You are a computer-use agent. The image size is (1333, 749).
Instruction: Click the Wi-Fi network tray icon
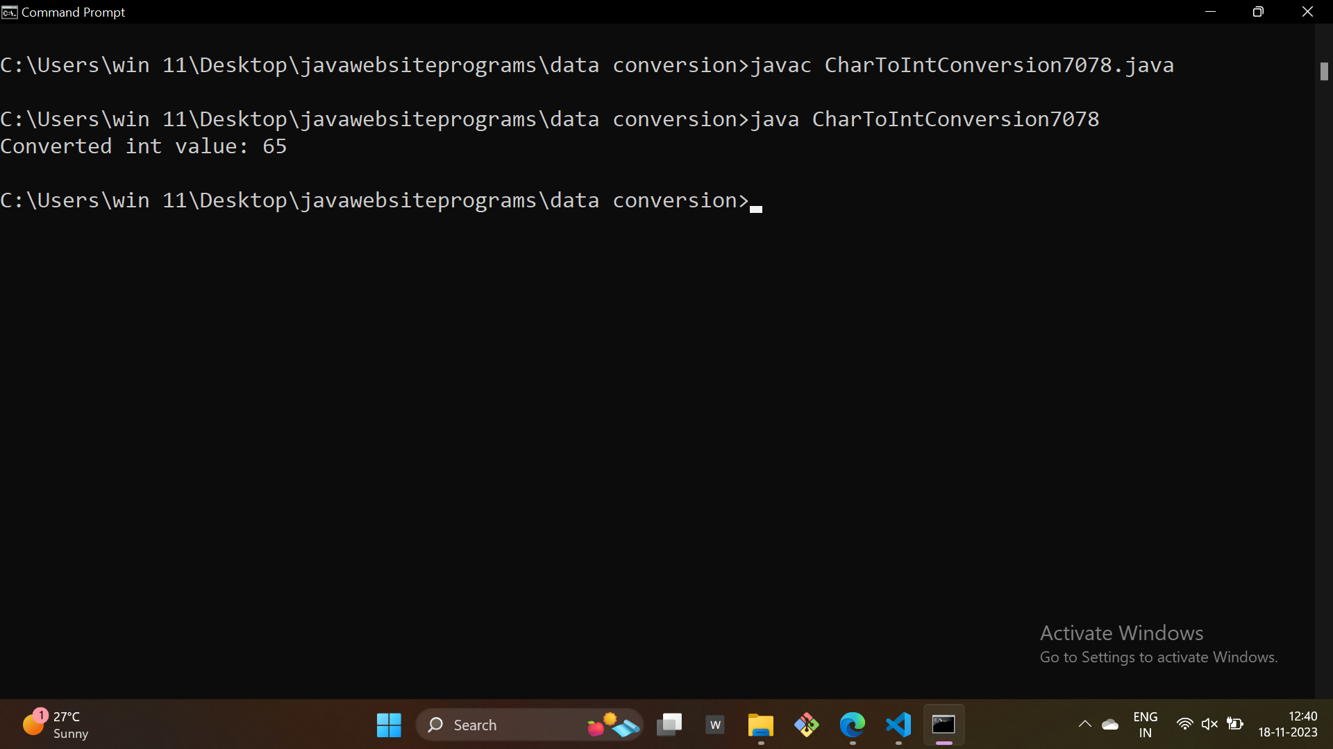coord(1184,724)
